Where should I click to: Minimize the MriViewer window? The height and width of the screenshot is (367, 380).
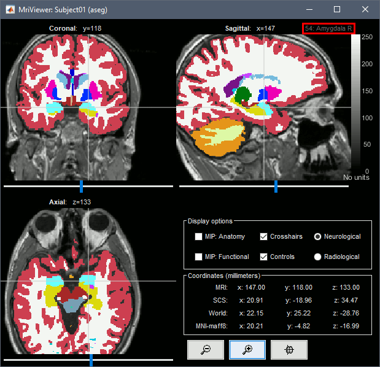pyautogui.click(x=308, y=10)
